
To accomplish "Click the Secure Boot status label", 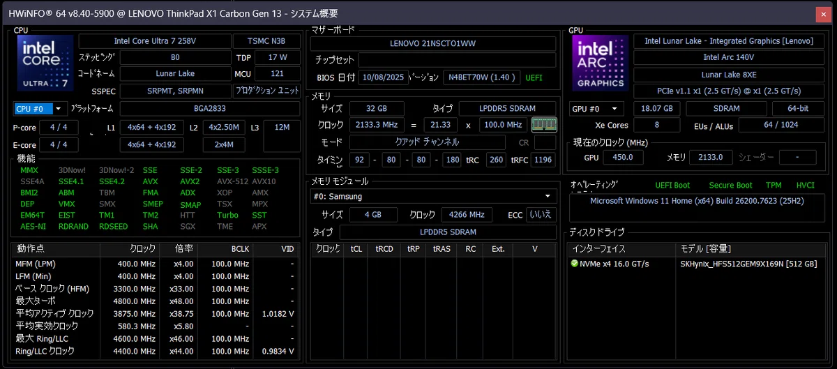I will [x=730, y=186].
